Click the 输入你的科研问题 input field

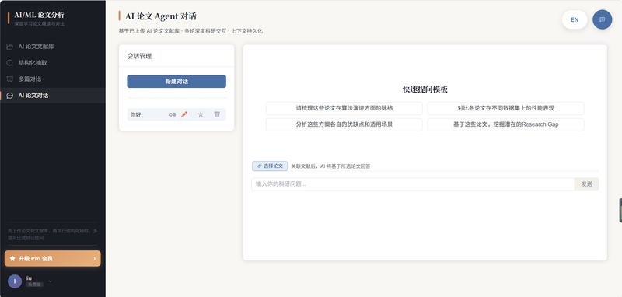click(413, 184)
